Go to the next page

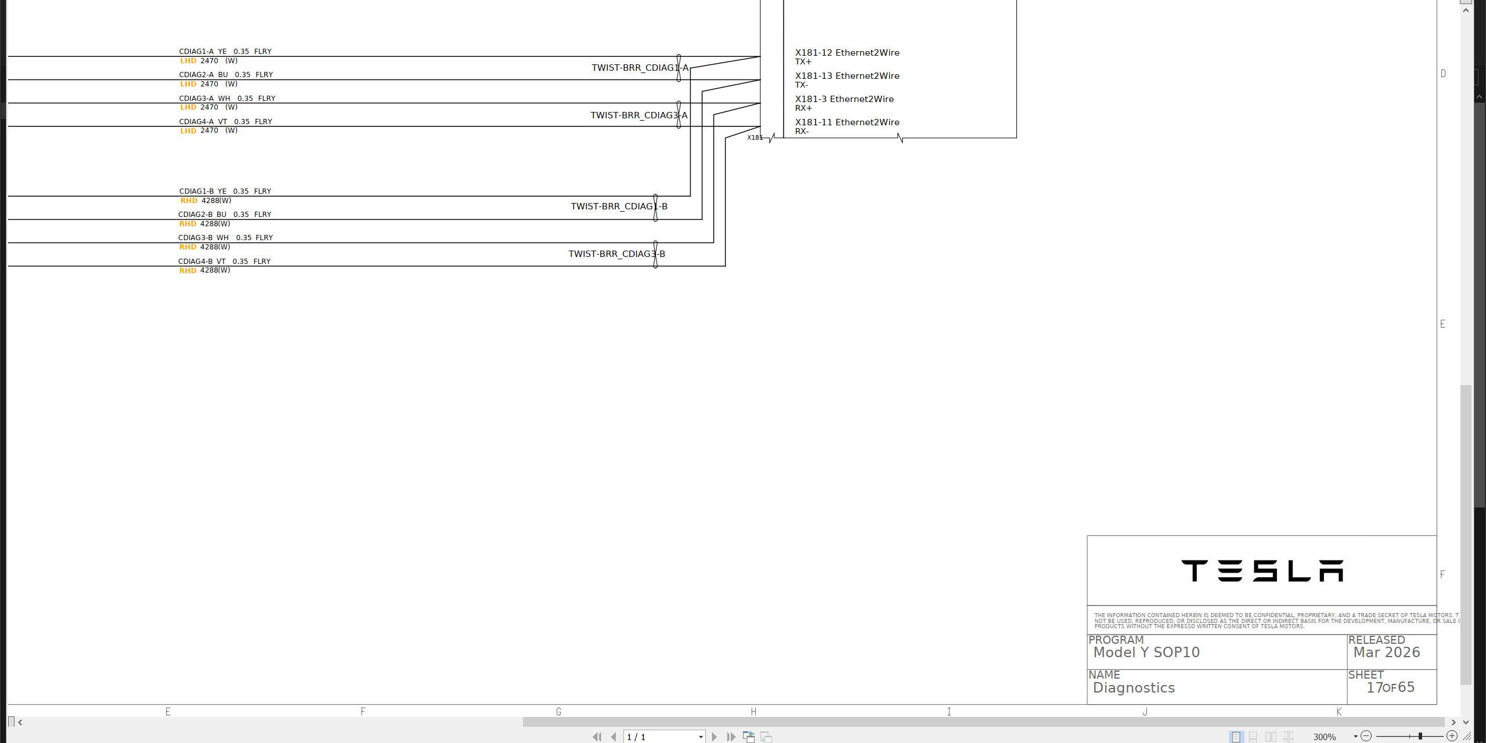(715, 737)
